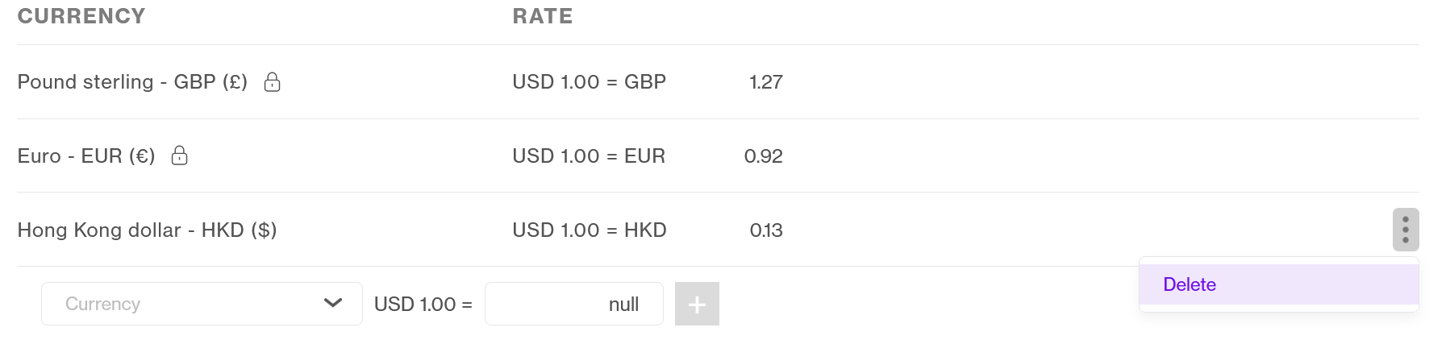Click the RATE column header
Image resolution: width=1446 pixels, height=340 pixels.
point(543,16)
